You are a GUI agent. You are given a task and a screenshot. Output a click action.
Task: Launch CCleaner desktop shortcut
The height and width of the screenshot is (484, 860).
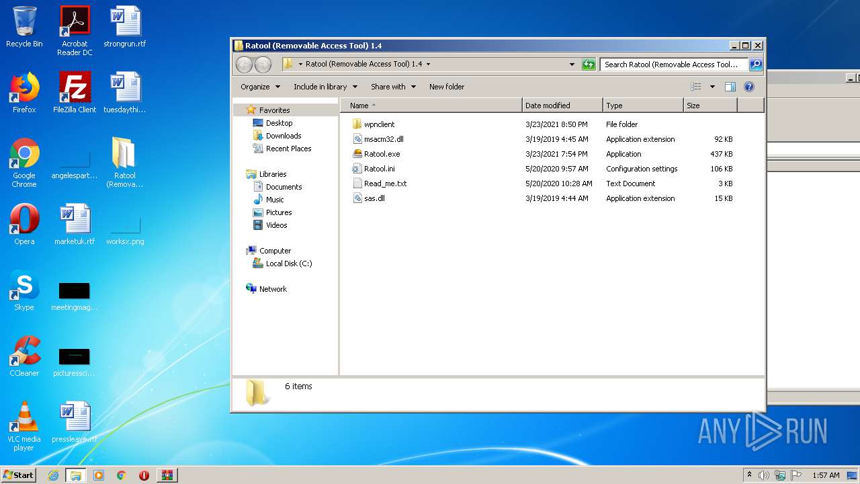pyautogui.click(x=24, y=356)
